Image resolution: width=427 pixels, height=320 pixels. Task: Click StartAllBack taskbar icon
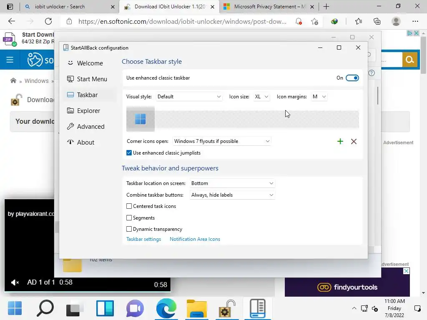(257, 308)
